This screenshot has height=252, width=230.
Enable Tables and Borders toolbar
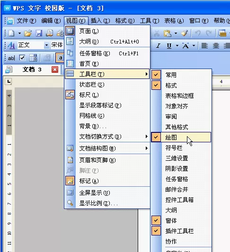click(x=181, y=96)
